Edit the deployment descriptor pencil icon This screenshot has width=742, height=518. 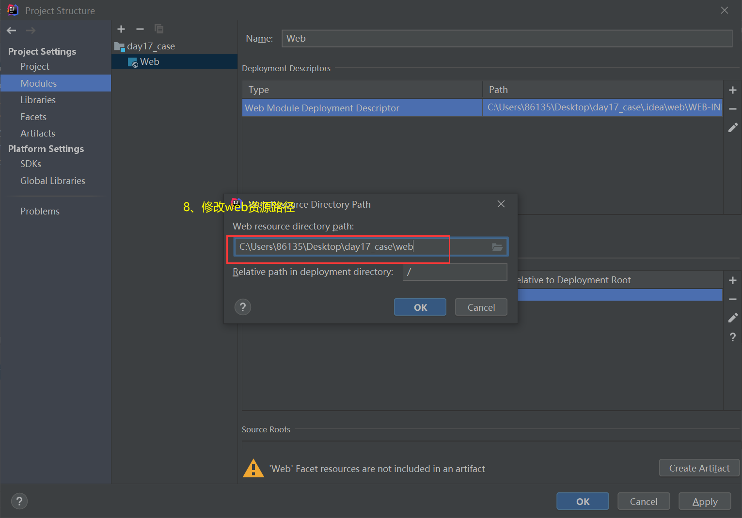733,127
